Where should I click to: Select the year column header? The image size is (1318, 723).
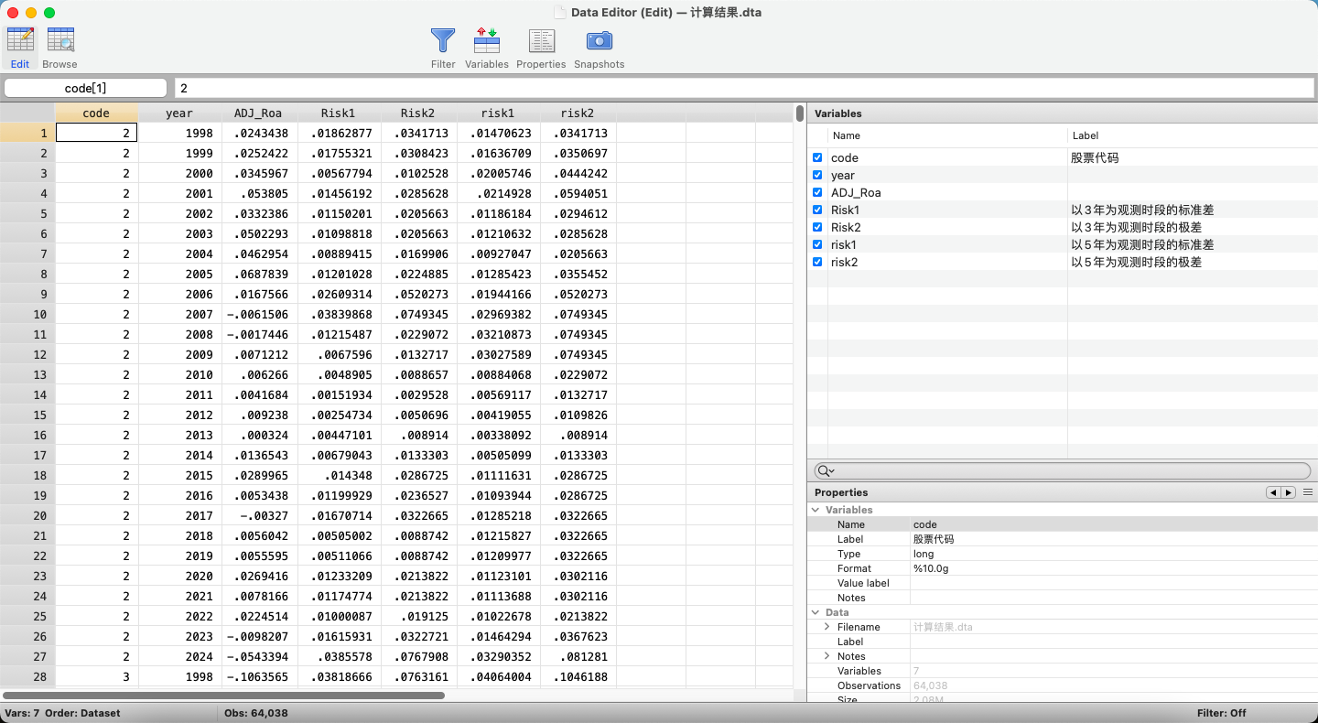click(179, 113)
